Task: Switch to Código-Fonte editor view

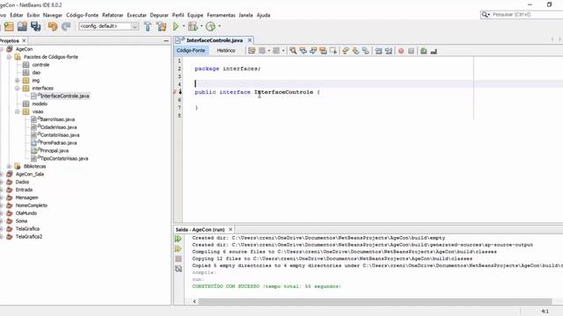Action: [x=191, y=51]
